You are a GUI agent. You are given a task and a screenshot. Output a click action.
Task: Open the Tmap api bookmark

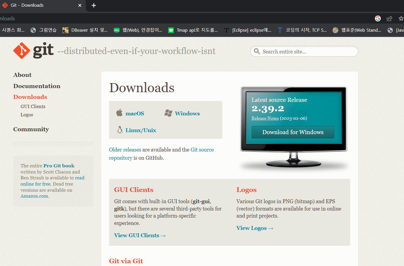pyautogui.click(x=193, y=30)
